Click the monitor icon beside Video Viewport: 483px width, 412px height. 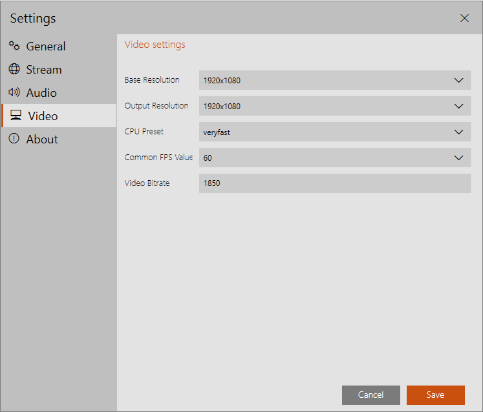point(16,116)
